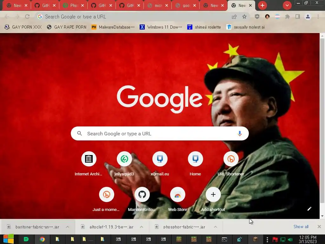
Task: Open the 'Windows 11 Dow...' bookmark
Action: (161, 27)
